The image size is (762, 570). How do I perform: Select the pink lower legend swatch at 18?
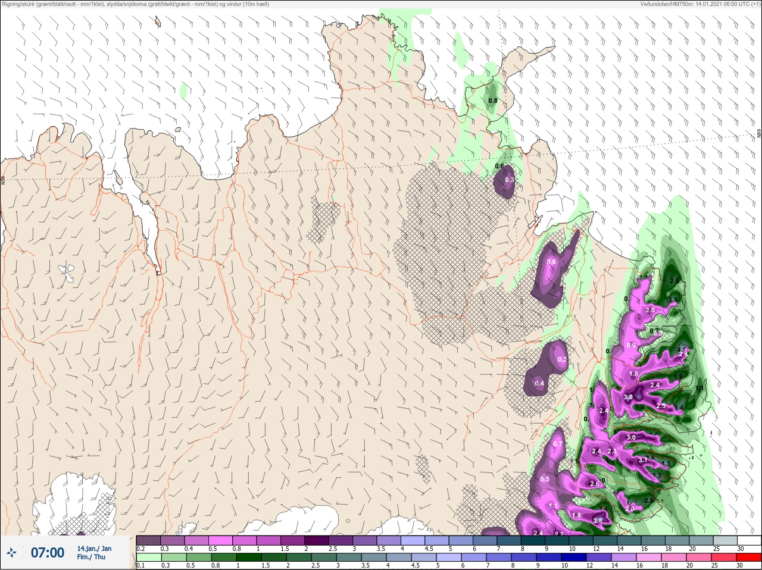[x=674, y=558]
